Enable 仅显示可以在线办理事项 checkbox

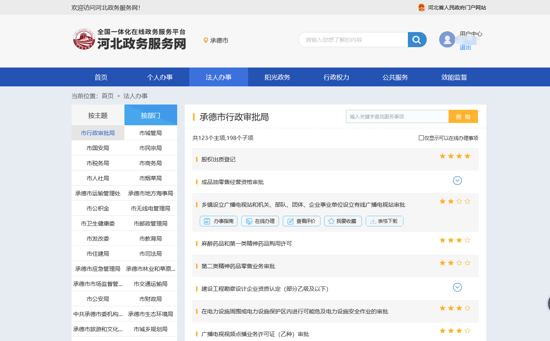[421, 138]
